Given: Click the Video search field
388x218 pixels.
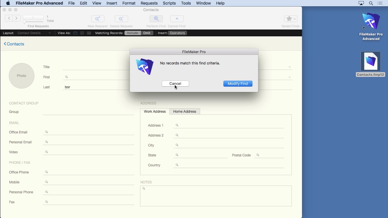Looking at the screenshot, I should click(89, 152).
